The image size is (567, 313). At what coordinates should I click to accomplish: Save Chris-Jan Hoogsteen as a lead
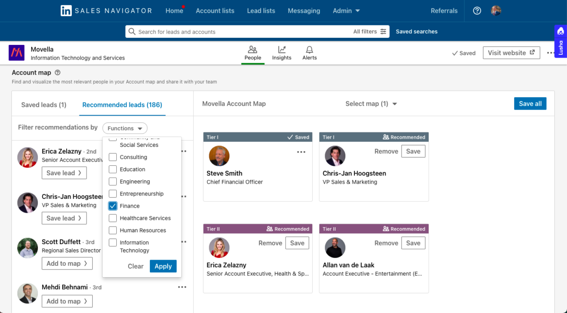pos(64,218)
